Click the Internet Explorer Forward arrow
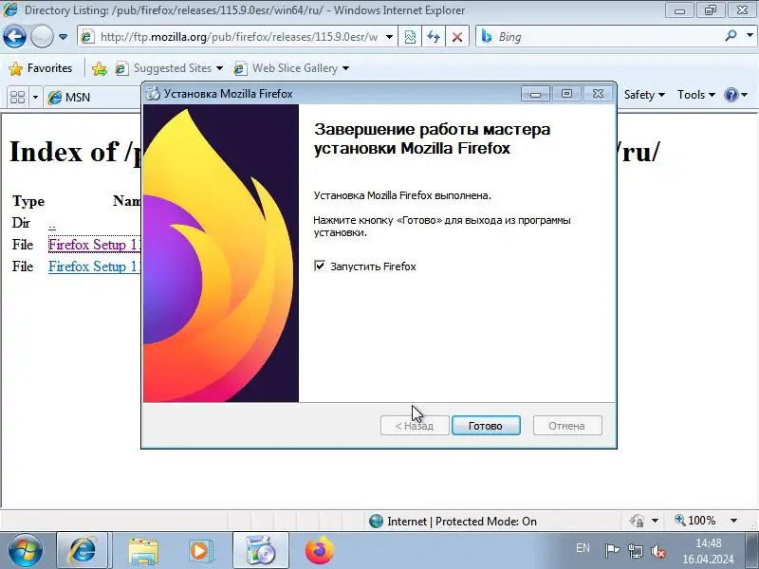Viewport: 759px width, 569px height. click(42, 36)
